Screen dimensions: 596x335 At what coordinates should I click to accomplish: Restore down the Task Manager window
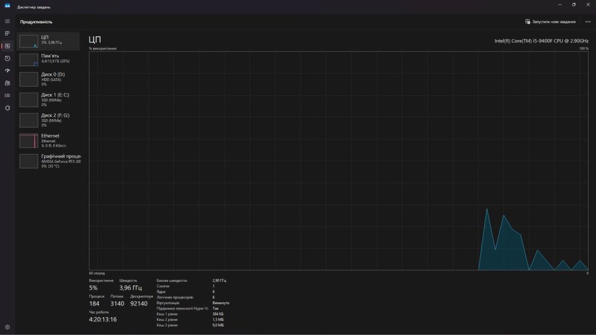tap(573, 5)
